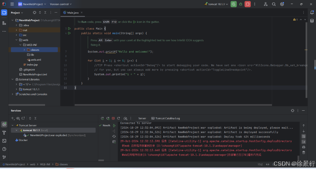Click WEB-INF in the bottom breadcrumb
This screenshot has height=169, width=316.
pyautogui.click(x=45, y=164)
